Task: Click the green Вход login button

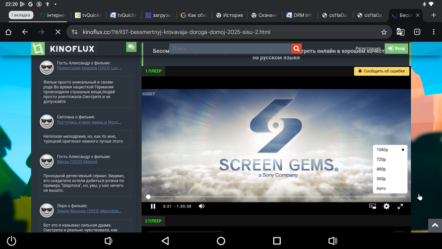Action: pos(396,48)
